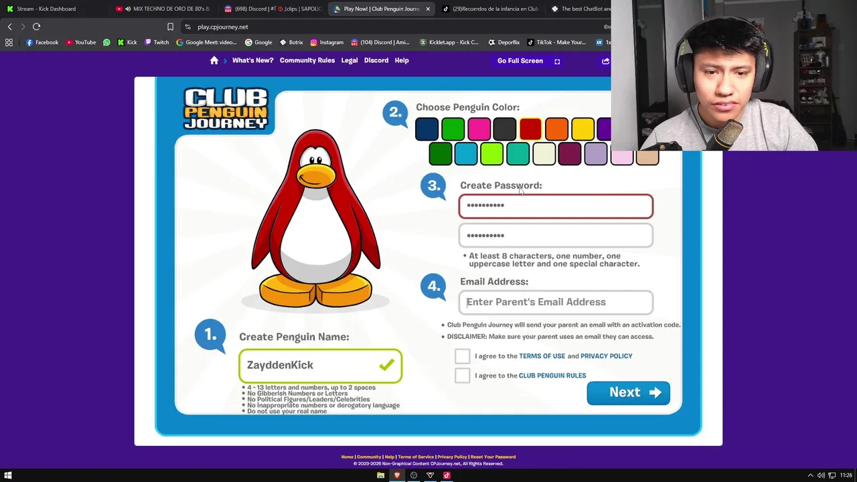Viewport: 857px width, 482px height.
Task: Click Reset Your Password in the footer
Action: (493, 457)
